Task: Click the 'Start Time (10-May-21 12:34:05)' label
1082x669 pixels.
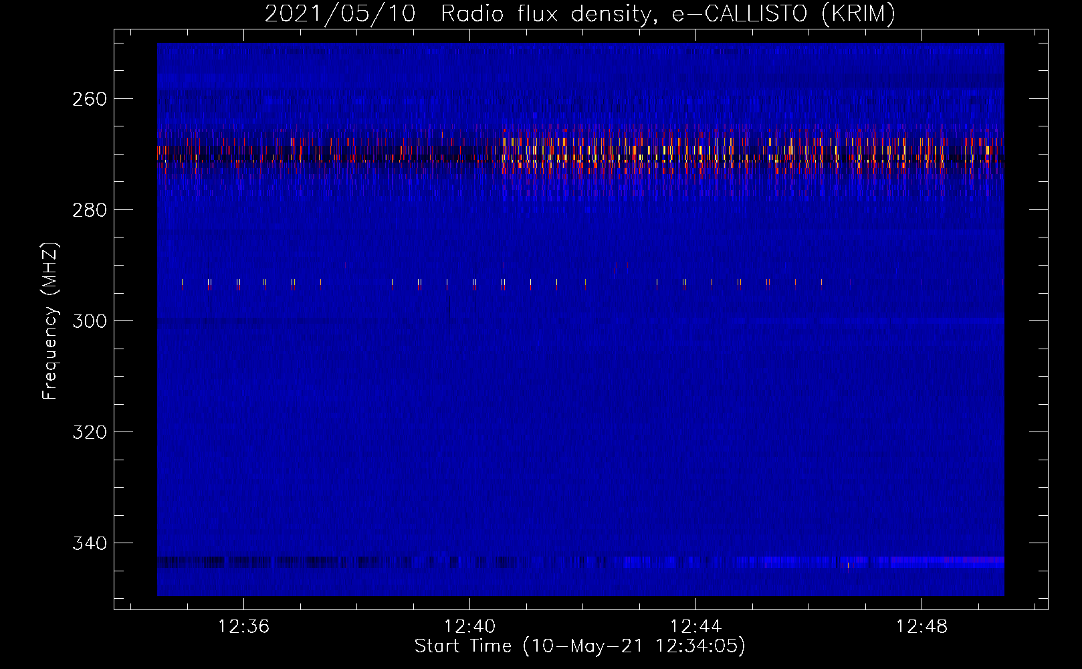Action: pyautogui.click(x=580, y=646)
